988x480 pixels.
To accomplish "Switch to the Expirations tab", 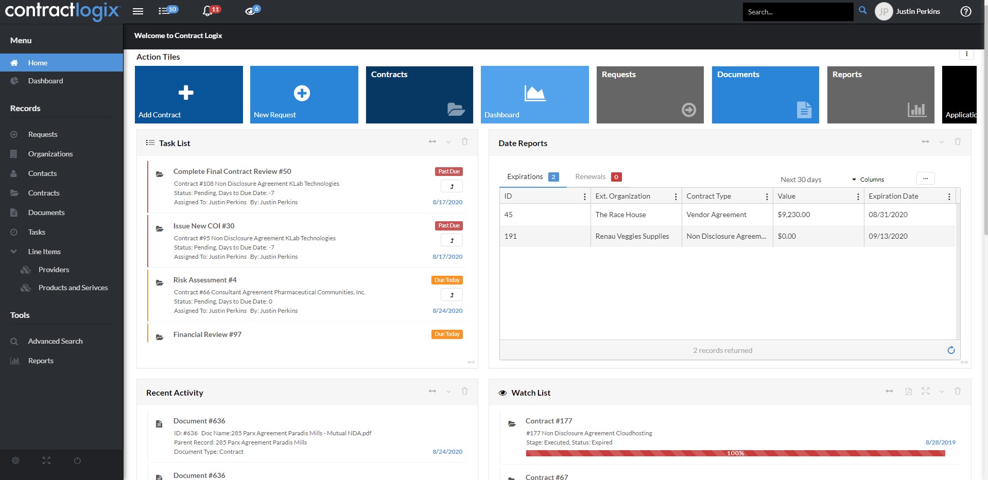I will (x=533, y=176).
